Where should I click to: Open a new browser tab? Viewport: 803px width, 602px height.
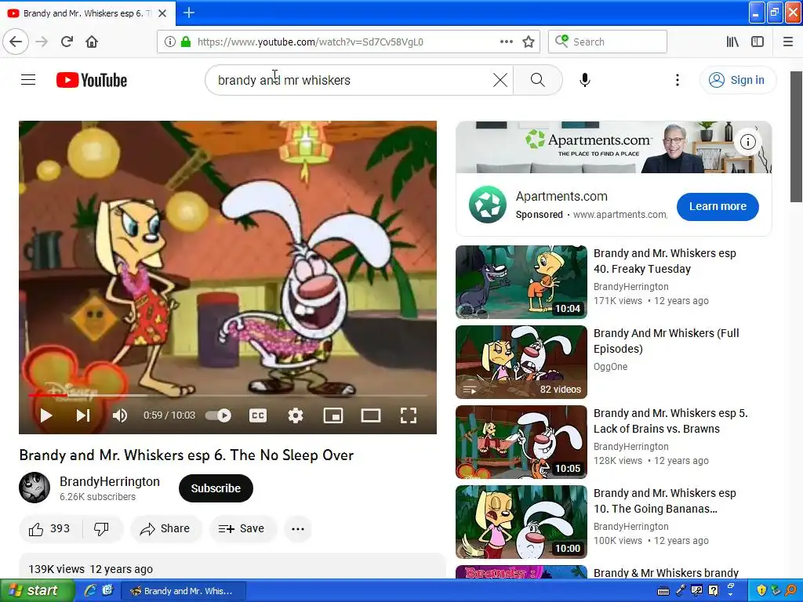[188, 13]
